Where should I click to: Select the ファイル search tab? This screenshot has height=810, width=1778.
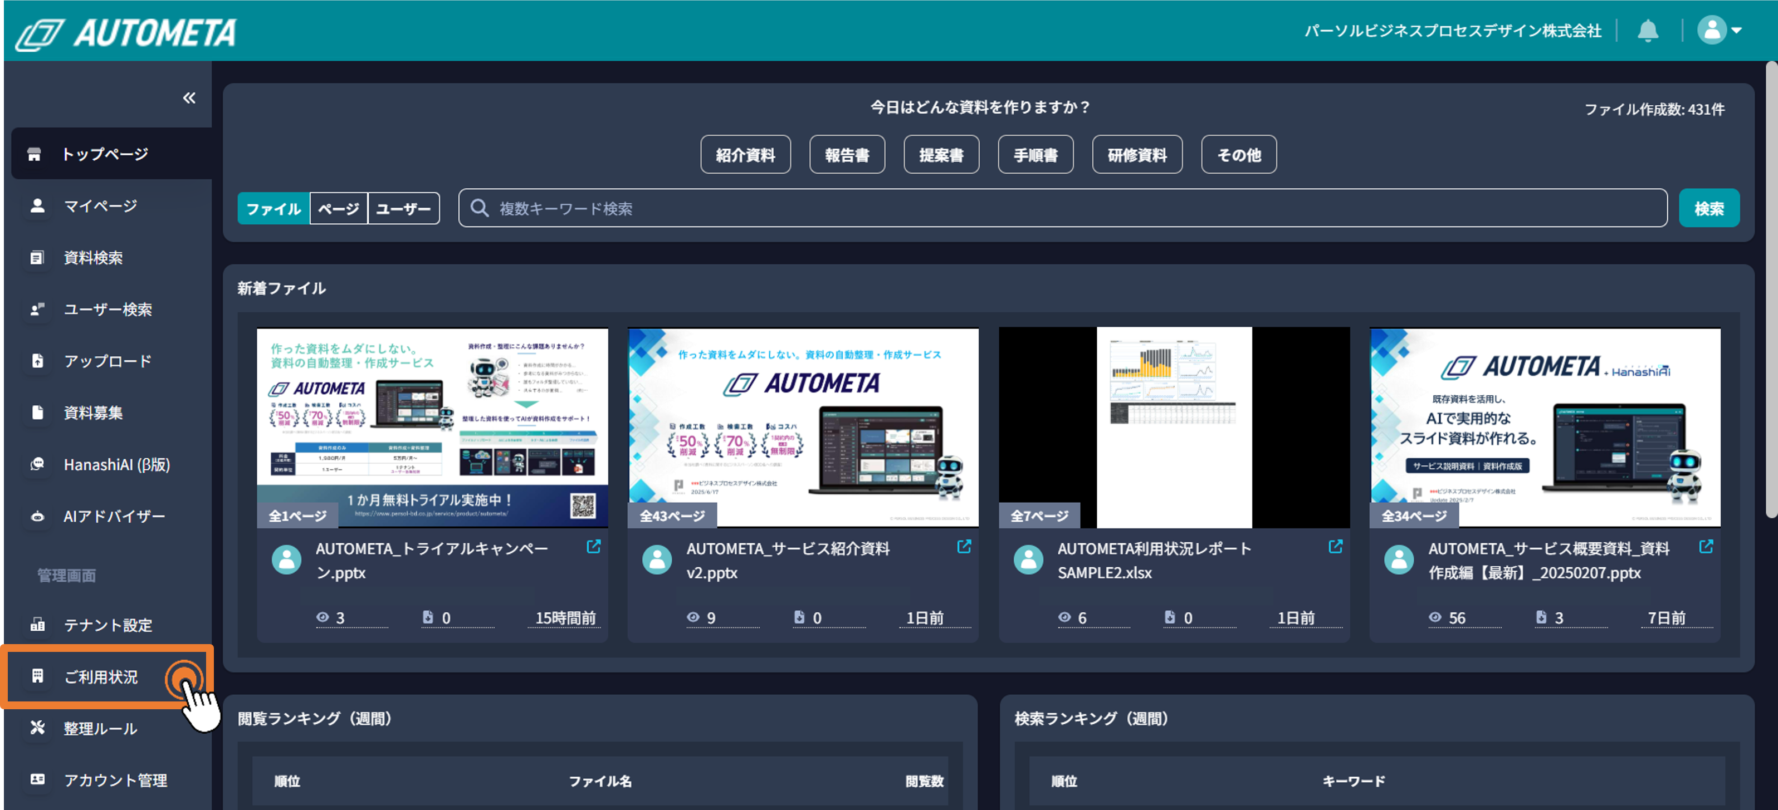[x=273, y=208]
